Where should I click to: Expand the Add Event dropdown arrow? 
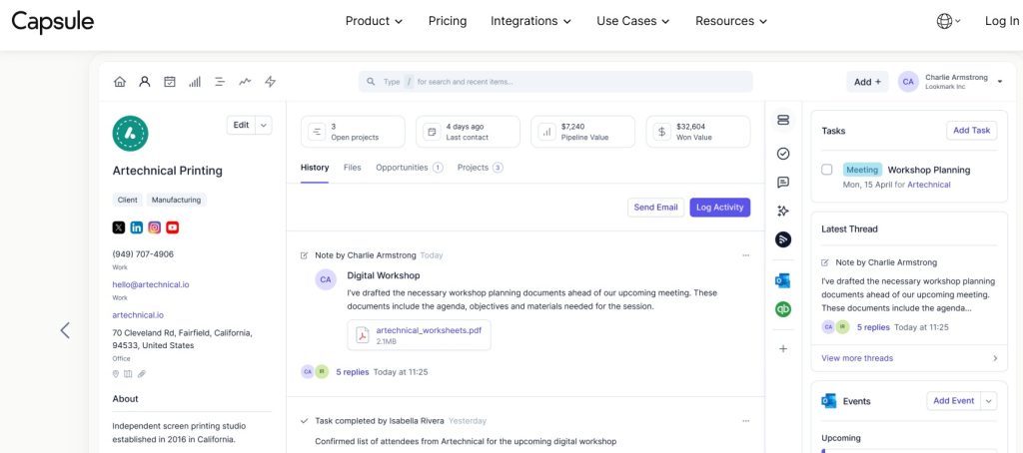tap(989, 401)
